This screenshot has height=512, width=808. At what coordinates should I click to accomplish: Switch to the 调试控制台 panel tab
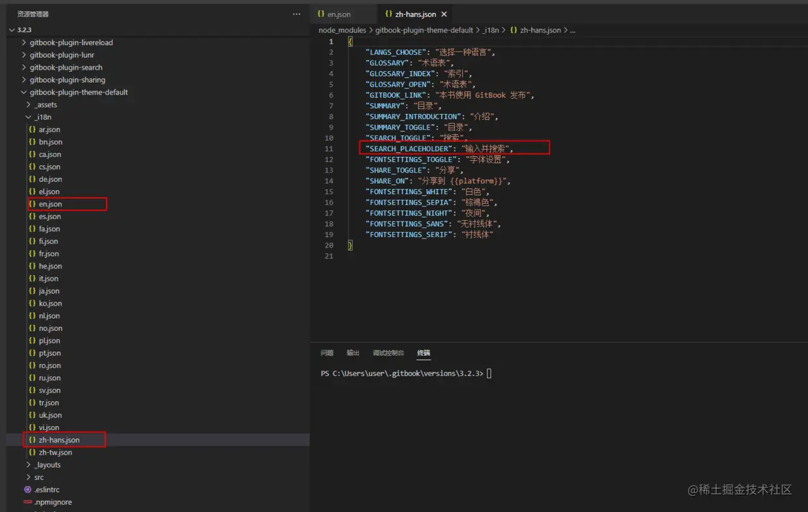tap(388, 352)
